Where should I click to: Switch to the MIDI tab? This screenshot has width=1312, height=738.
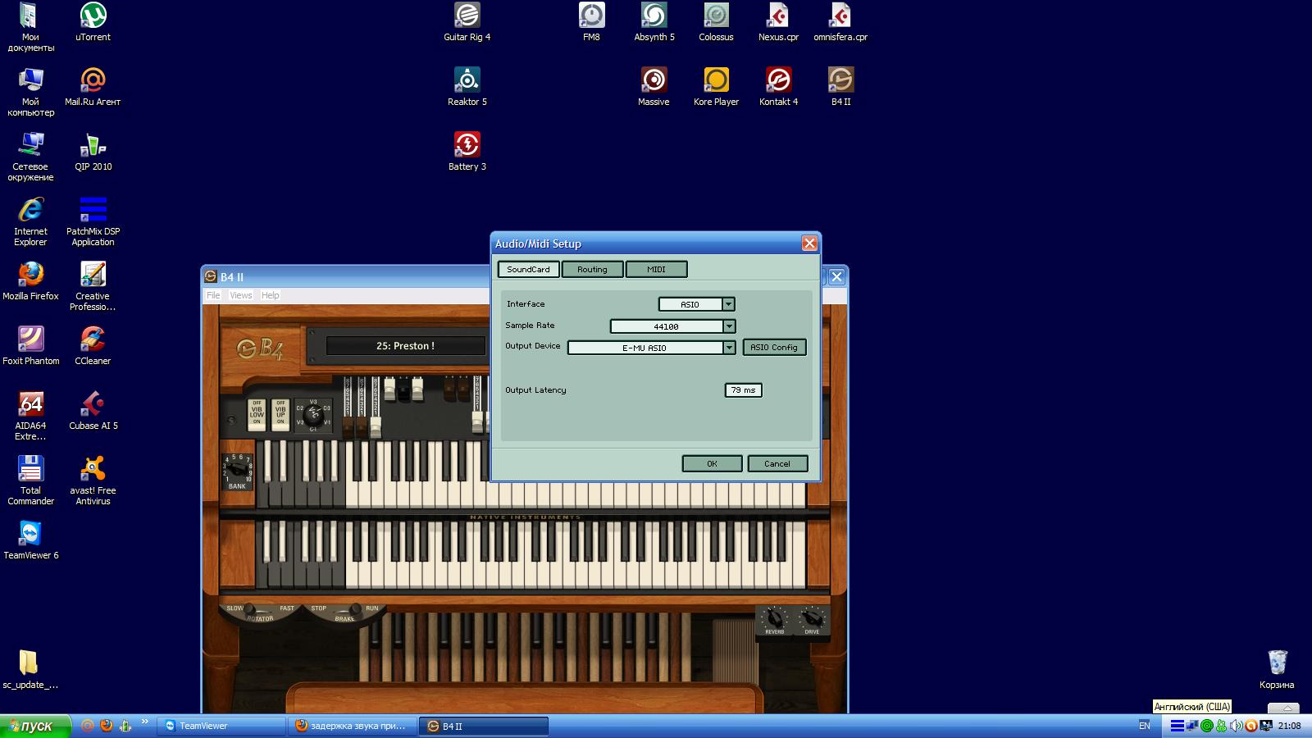[656, 269]
